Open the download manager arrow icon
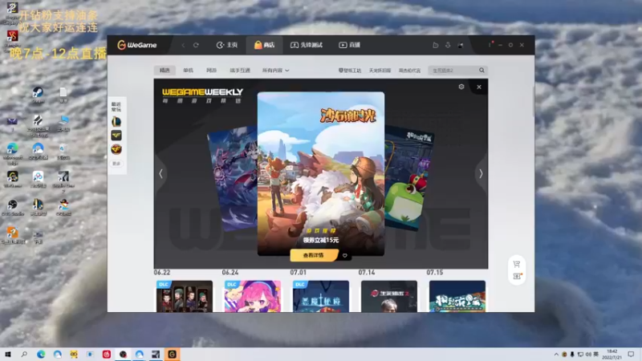Image resolution: width=642 pixels, height=361 pixels. [x=448, y=45]
